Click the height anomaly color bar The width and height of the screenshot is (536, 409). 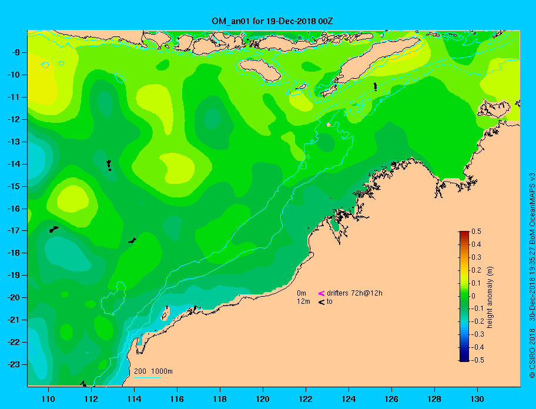click(x=464, y=296)
